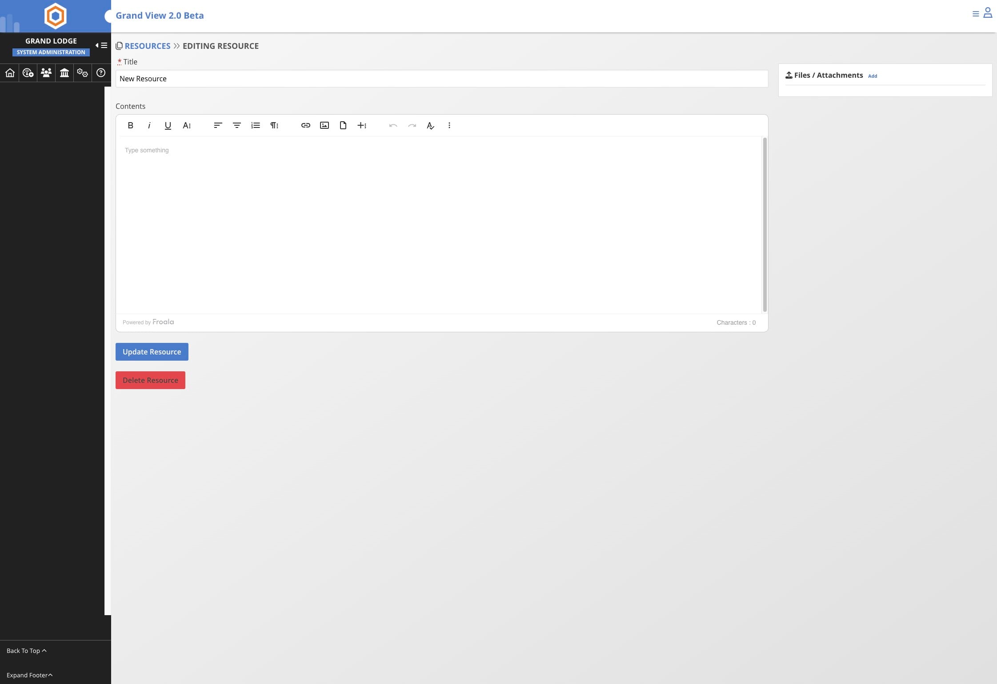Undo the last edit
Image resolution: width=997 pixels, height=684 pixels.
click(393, 125)
